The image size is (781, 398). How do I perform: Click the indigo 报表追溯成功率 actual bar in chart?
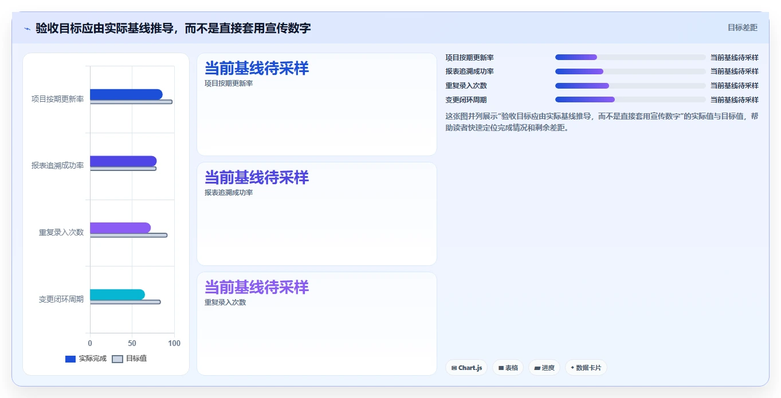pos(123,161)
